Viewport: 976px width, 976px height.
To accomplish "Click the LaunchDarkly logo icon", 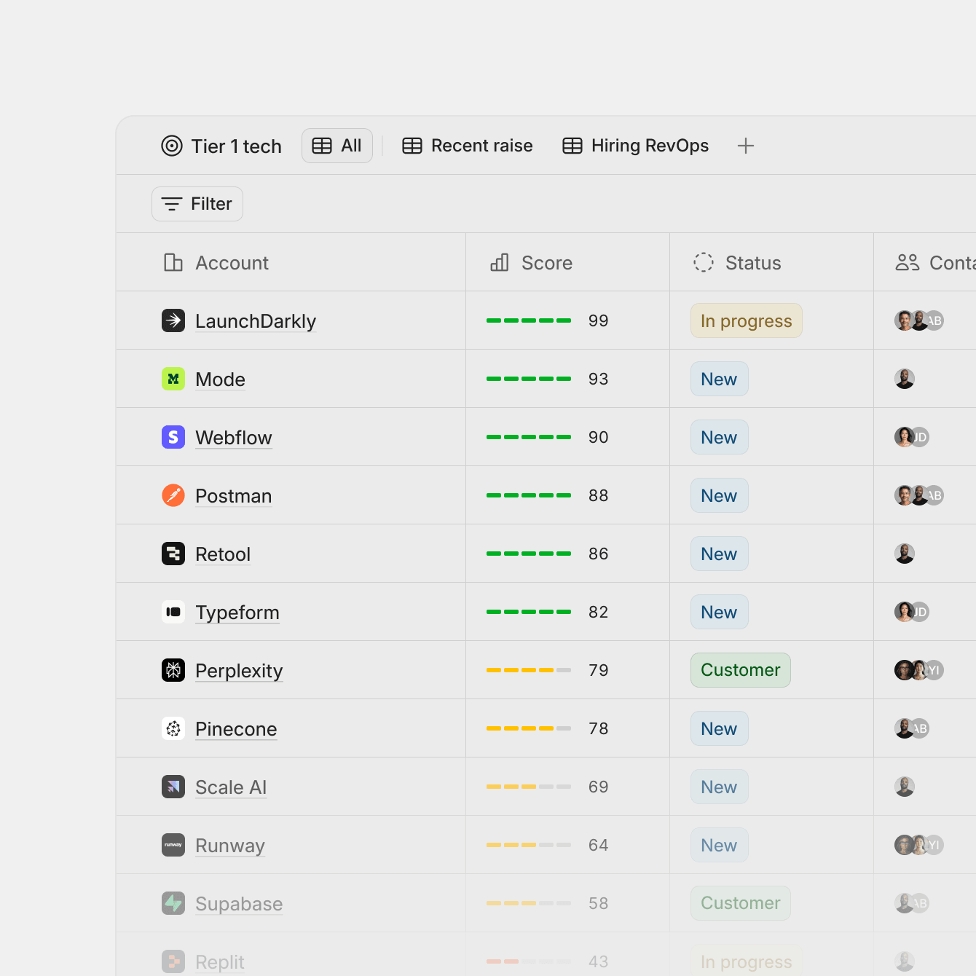I will [x=173, y=320].
